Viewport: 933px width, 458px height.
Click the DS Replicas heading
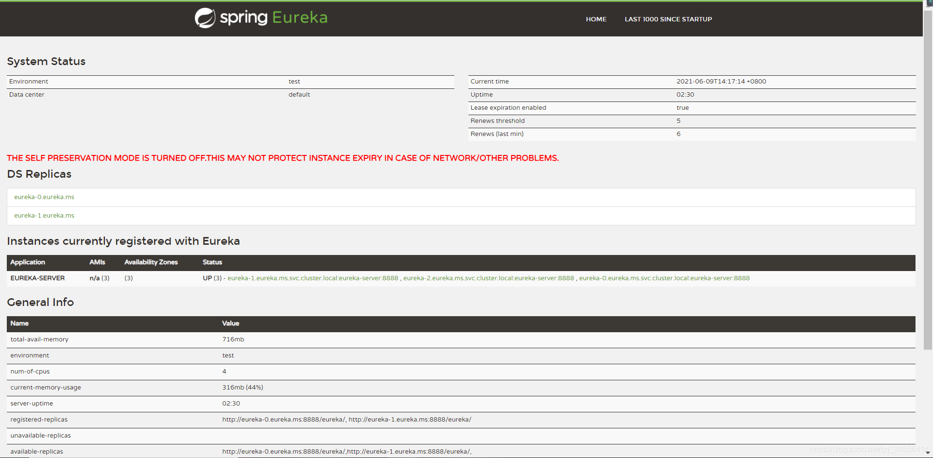(x=39, y=174)
